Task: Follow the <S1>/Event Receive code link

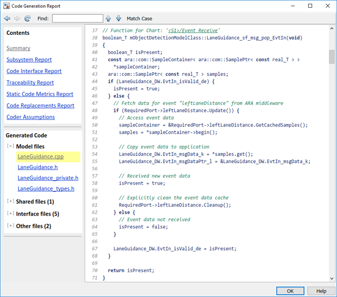Action: (x=193, y=31)
